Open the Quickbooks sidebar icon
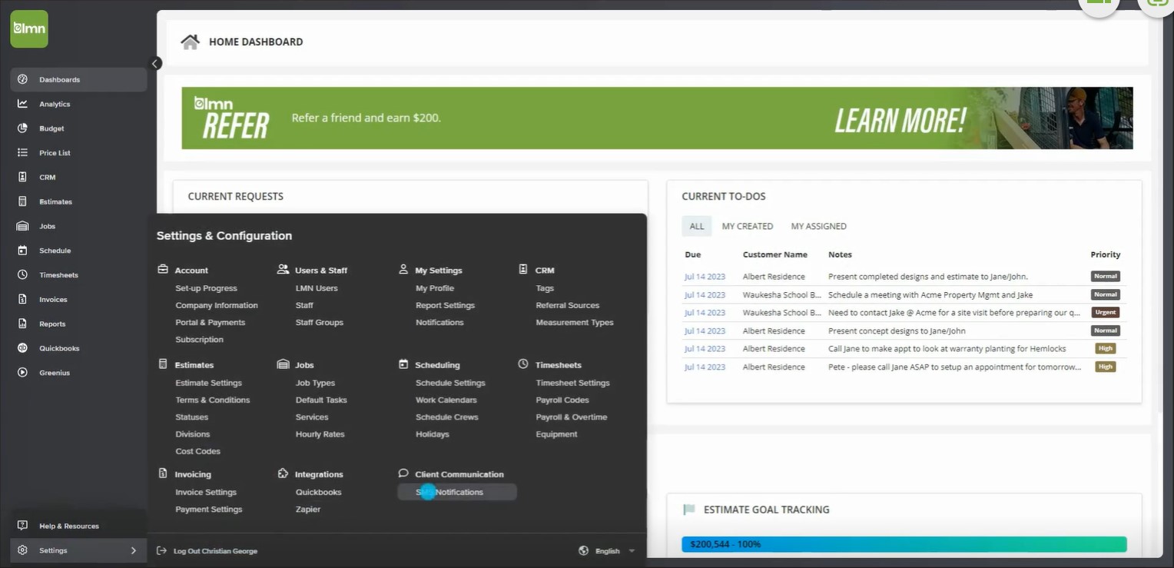The width and height of the screenshot is (1174, 568). tap(23, 348)
